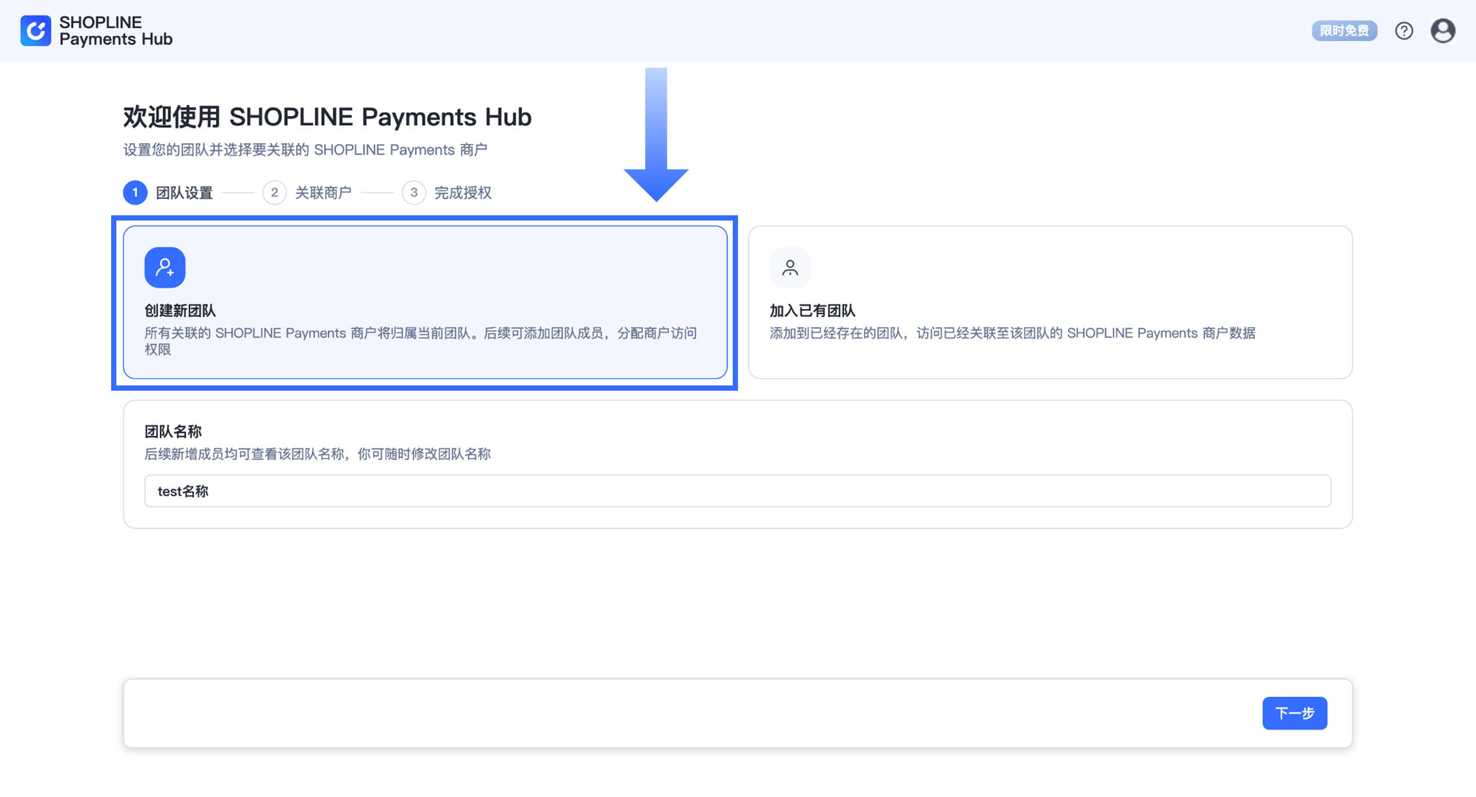Click the 创建新团队 add-user icon

click(165, 267)
